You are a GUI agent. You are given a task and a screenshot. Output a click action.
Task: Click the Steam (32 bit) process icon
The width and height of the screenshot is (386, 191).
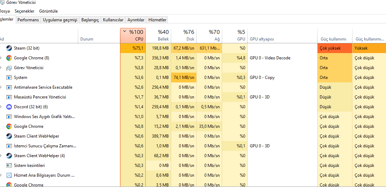click(x=9, y=48)
